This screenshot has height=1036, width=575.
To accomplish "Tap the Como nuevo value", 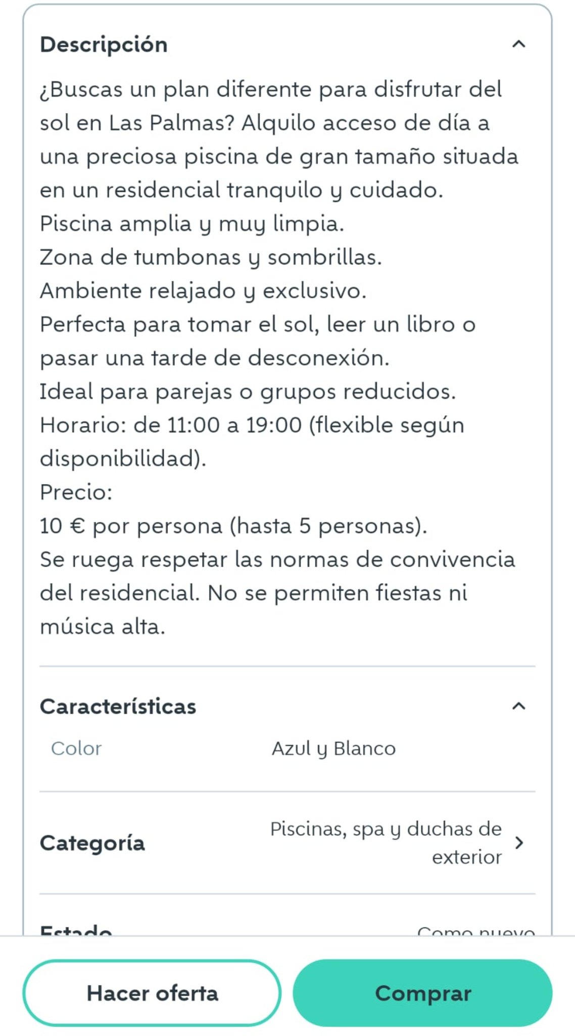I will pyautogui.click(x=476, y=930).
